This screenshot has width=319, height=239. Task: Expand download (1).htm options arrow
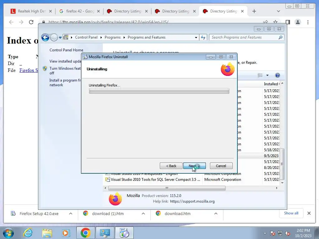(143, 213)
